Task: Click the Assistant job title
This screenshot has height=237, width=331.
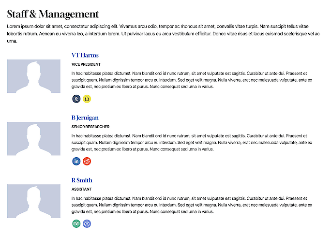Action: pos(81,189)
